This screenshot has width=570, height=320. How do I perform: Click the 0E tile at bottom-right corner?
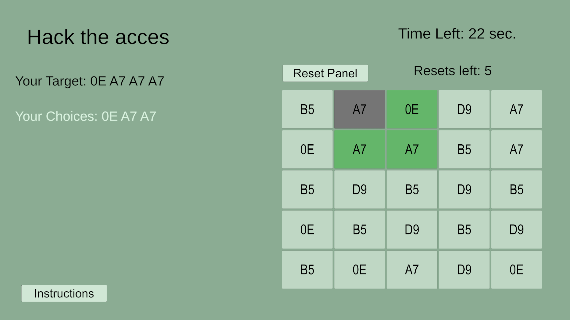tap(516, 270)
